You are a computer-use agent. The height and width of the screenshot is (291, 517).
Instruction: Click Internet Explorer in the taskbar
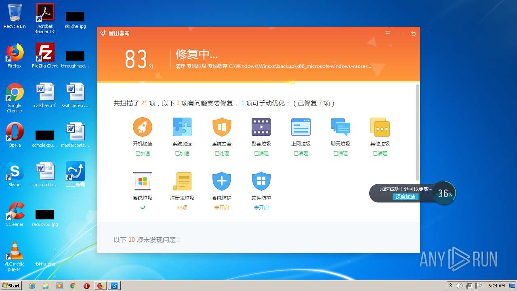32,286
